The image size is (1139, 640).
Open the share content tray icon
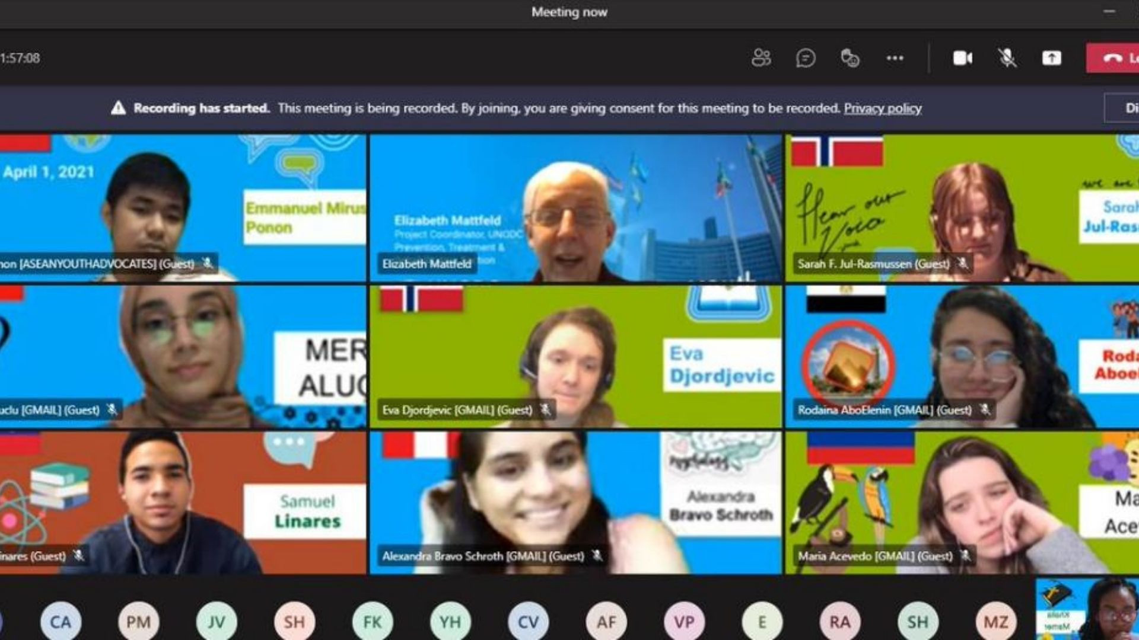[x=1051, y=58]
